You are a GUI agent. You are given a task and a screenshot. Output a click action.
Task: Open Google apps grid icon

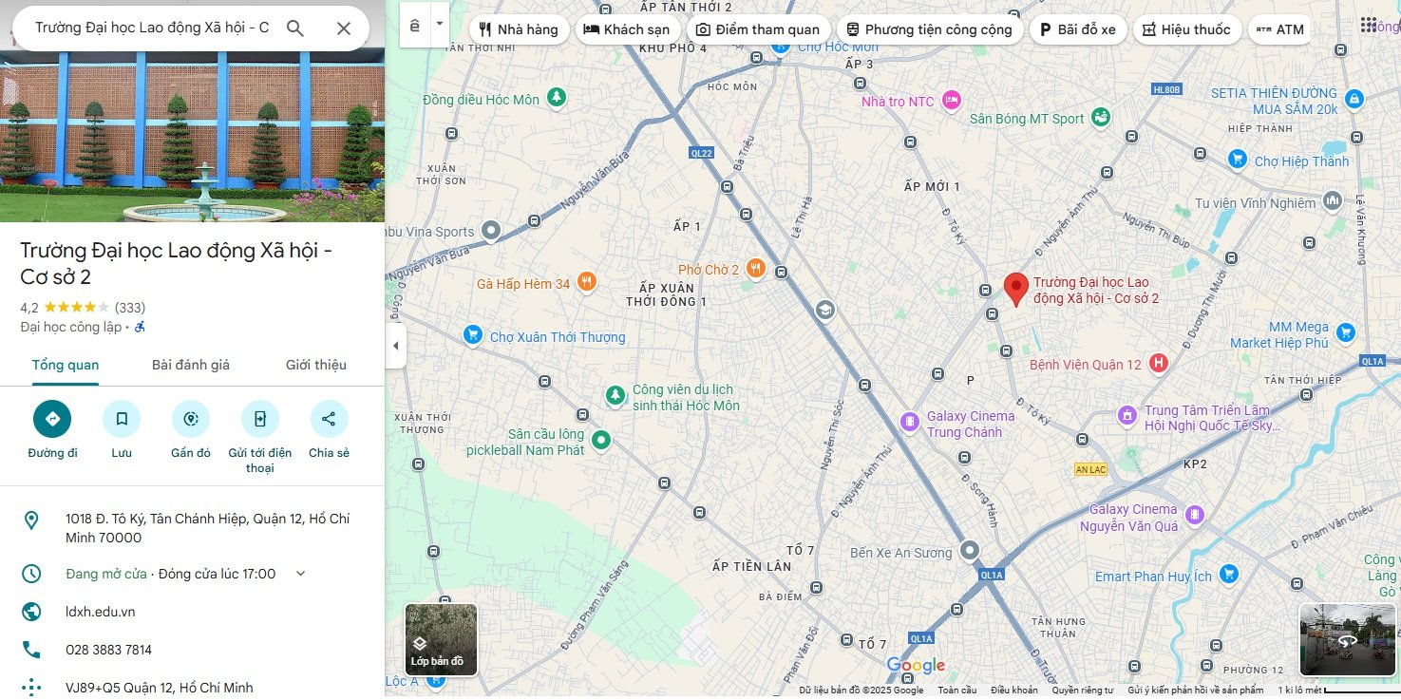pyautogui.click(x=1369, y=26)
